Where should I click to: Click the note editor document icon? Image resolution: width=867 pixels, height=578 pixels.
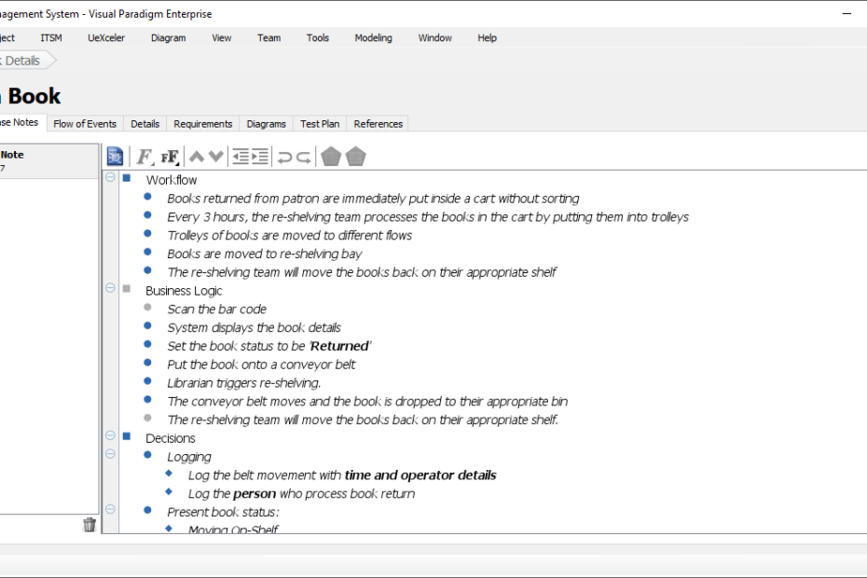coord(115,157)
